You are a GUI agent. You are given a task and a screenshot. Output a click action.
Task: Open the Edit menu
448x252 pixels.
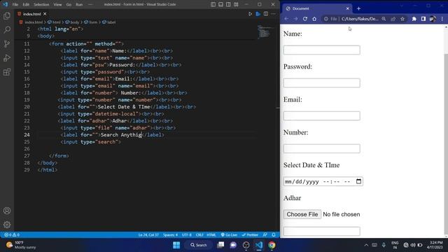pyautogui.click(x=26, y=5)
